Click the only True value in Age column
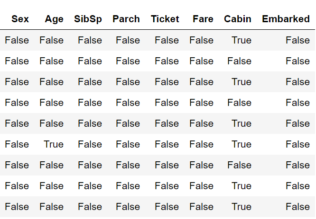316x219 pixels. coord(54,144)
